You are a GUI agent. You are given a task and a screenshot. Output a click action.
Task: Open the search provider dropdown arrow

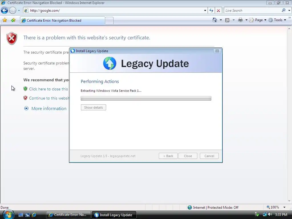[x=289, y=11]
